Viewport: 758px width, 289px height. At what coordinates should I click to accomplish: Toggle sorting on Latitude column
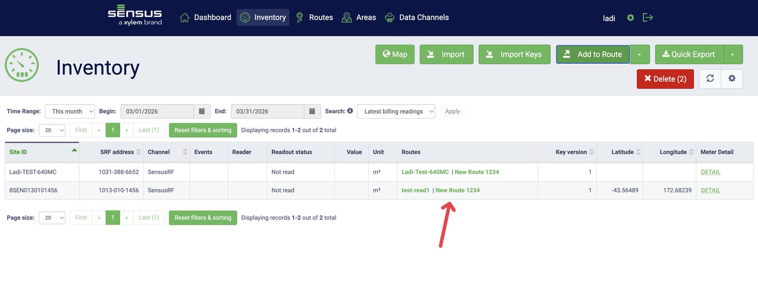tap(638, 152)
